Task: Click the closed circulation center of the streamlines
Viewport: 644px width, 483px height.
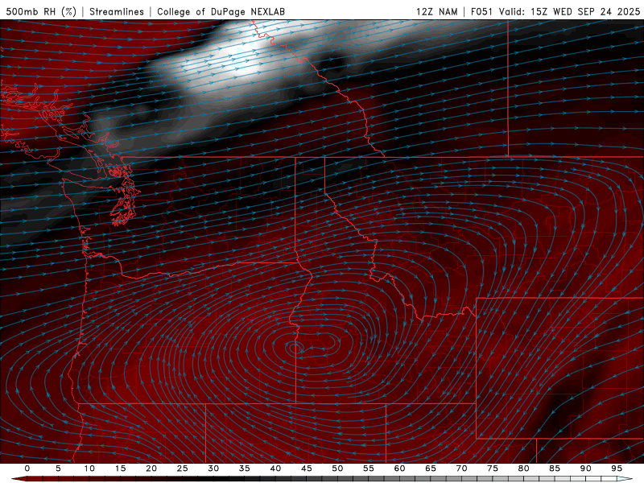Action: point(295,349)
